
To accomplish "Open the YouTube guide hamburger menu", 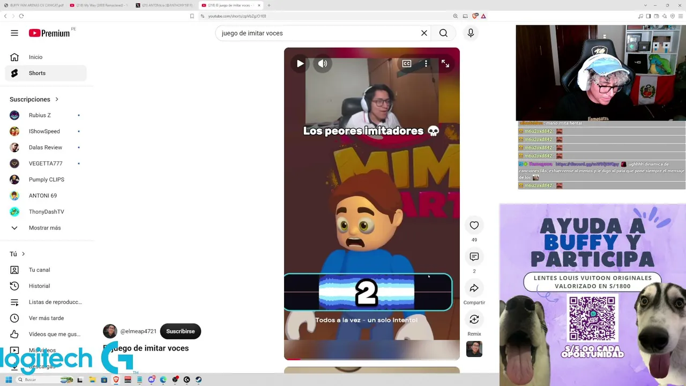I will click(14, 33).
